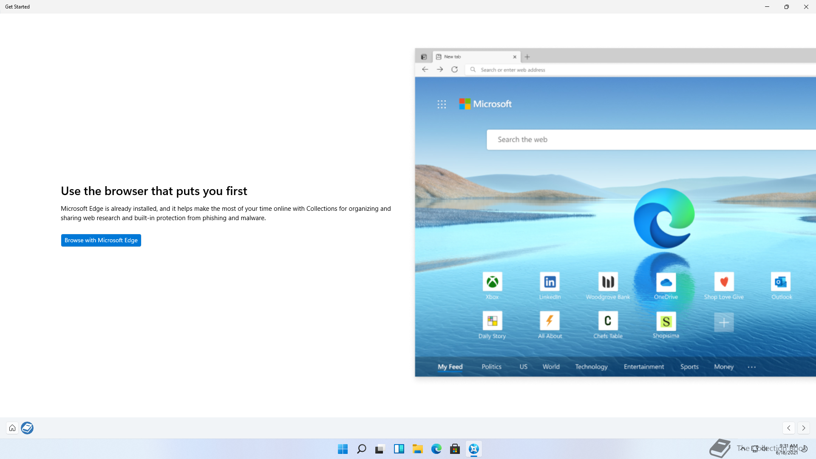Minimize the Get Started window

tap(767, 7)
